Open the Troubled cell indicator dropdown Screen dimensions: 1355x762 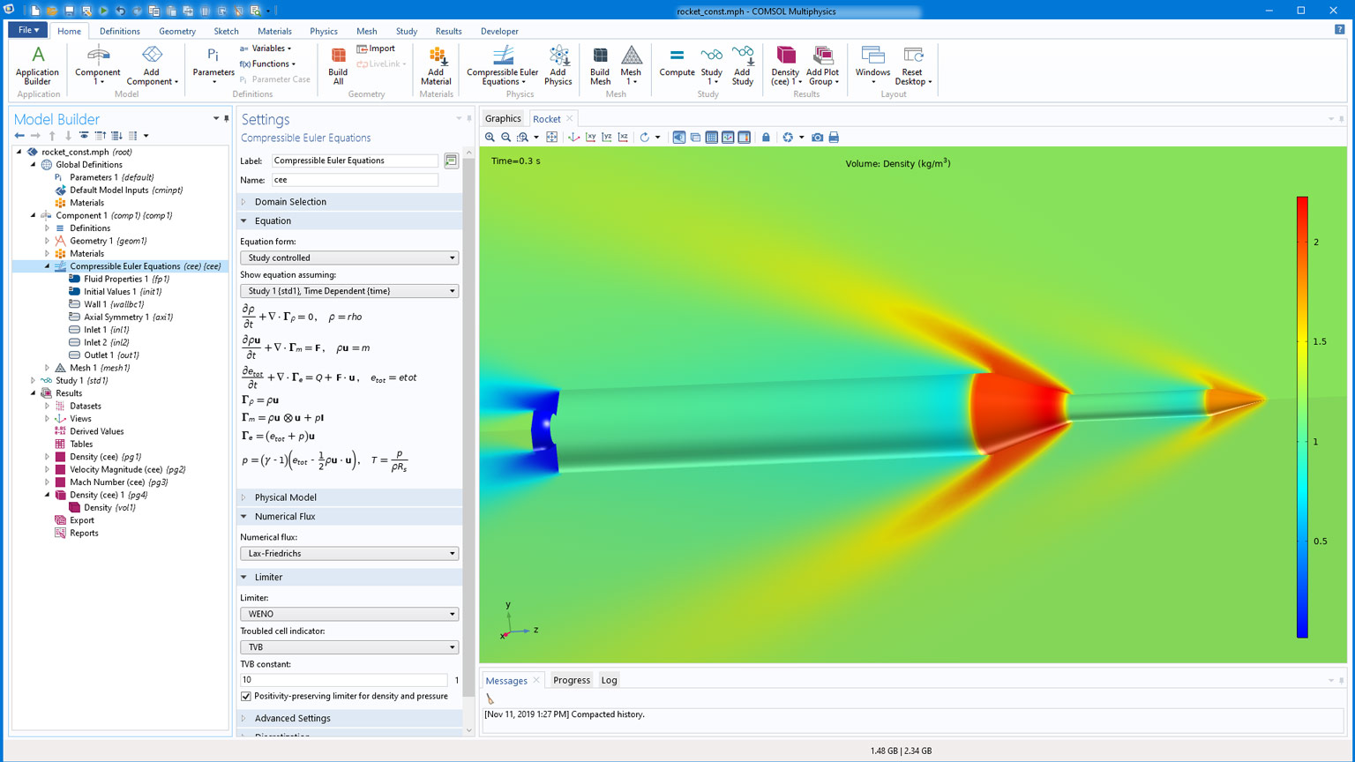[x=349, y=647]
